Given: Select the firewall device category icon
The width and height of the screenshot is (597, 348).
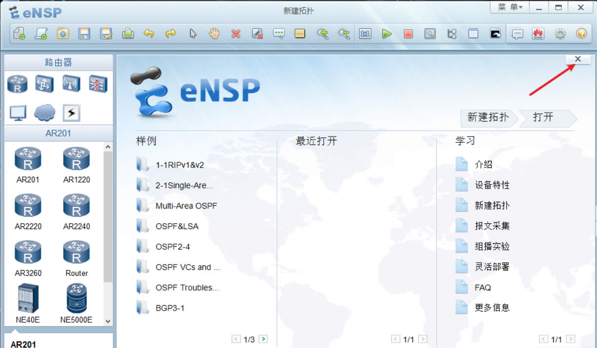Looking at the screenshot, I should tap(97, 84).
